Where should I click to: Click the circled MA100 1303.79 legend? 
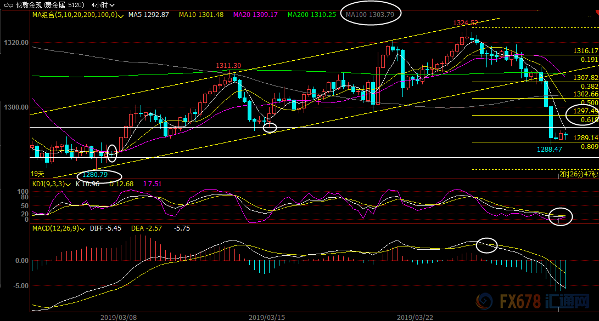click(x=370, y=14)
